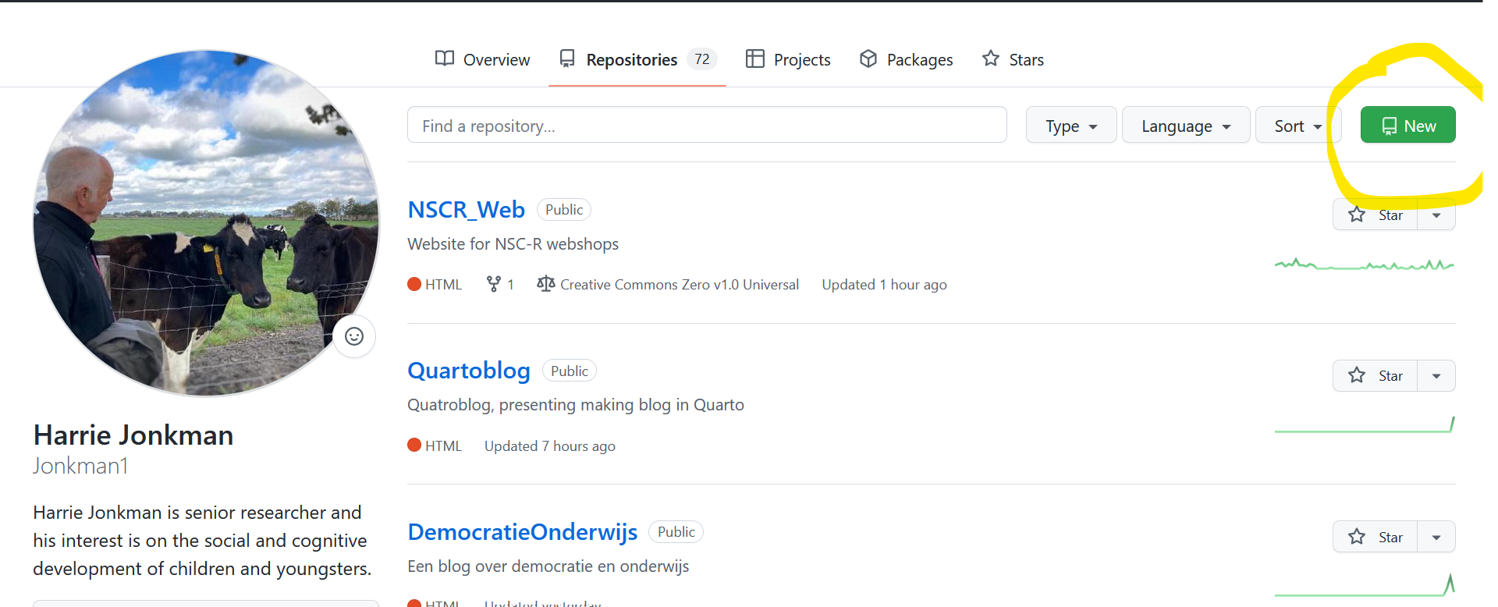Star the NSCR_Web repository
Image resolution: width=1498 pixels, height=607 pixels.
point(1375,215)
